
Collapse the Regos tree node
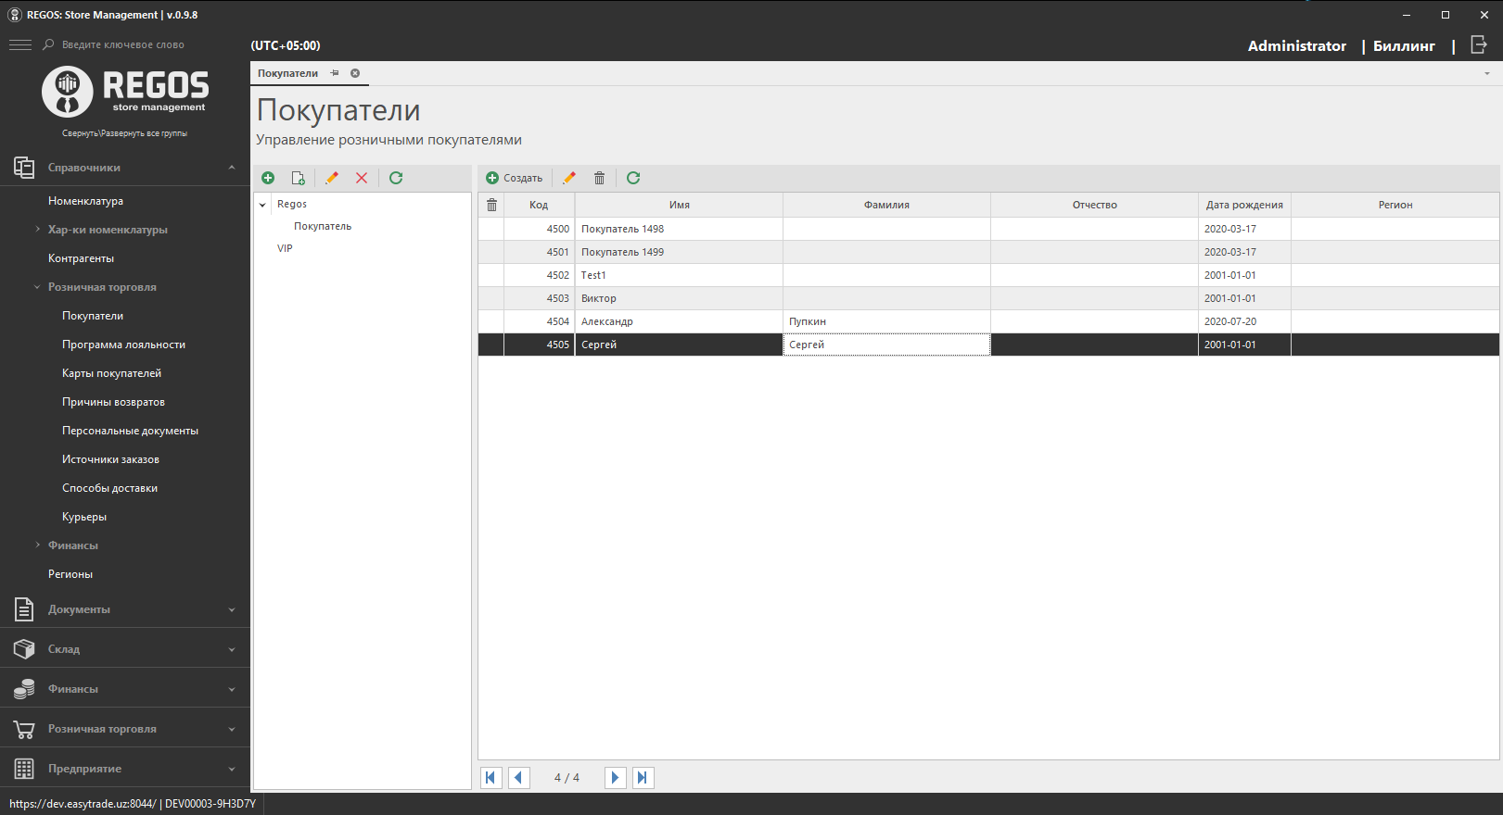click(263, 205)
